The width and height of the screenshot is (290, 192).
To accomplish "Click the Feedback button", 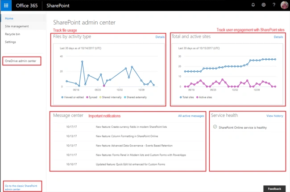I will pyautogui.click(x=274, y=189).
